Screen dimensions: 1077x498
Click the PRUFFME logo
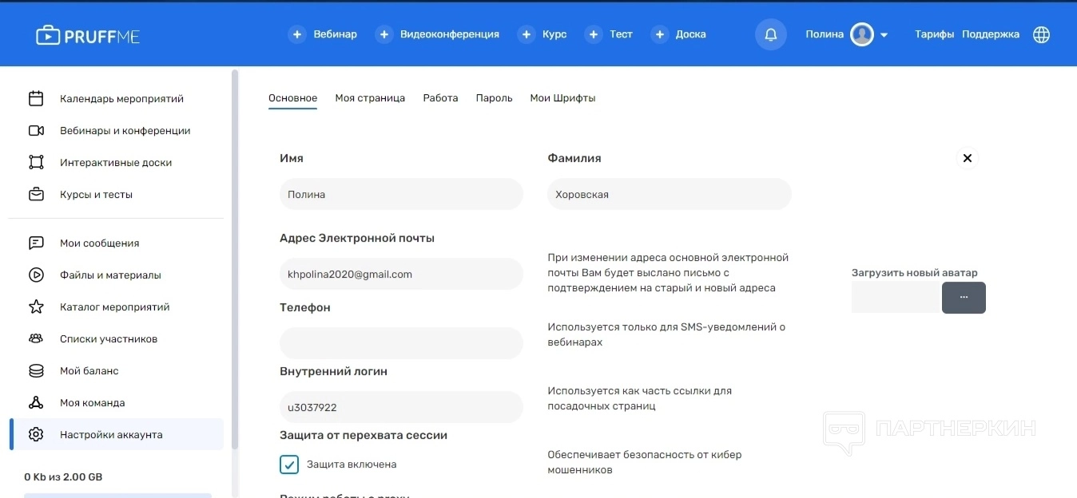[x=88, y=35]
